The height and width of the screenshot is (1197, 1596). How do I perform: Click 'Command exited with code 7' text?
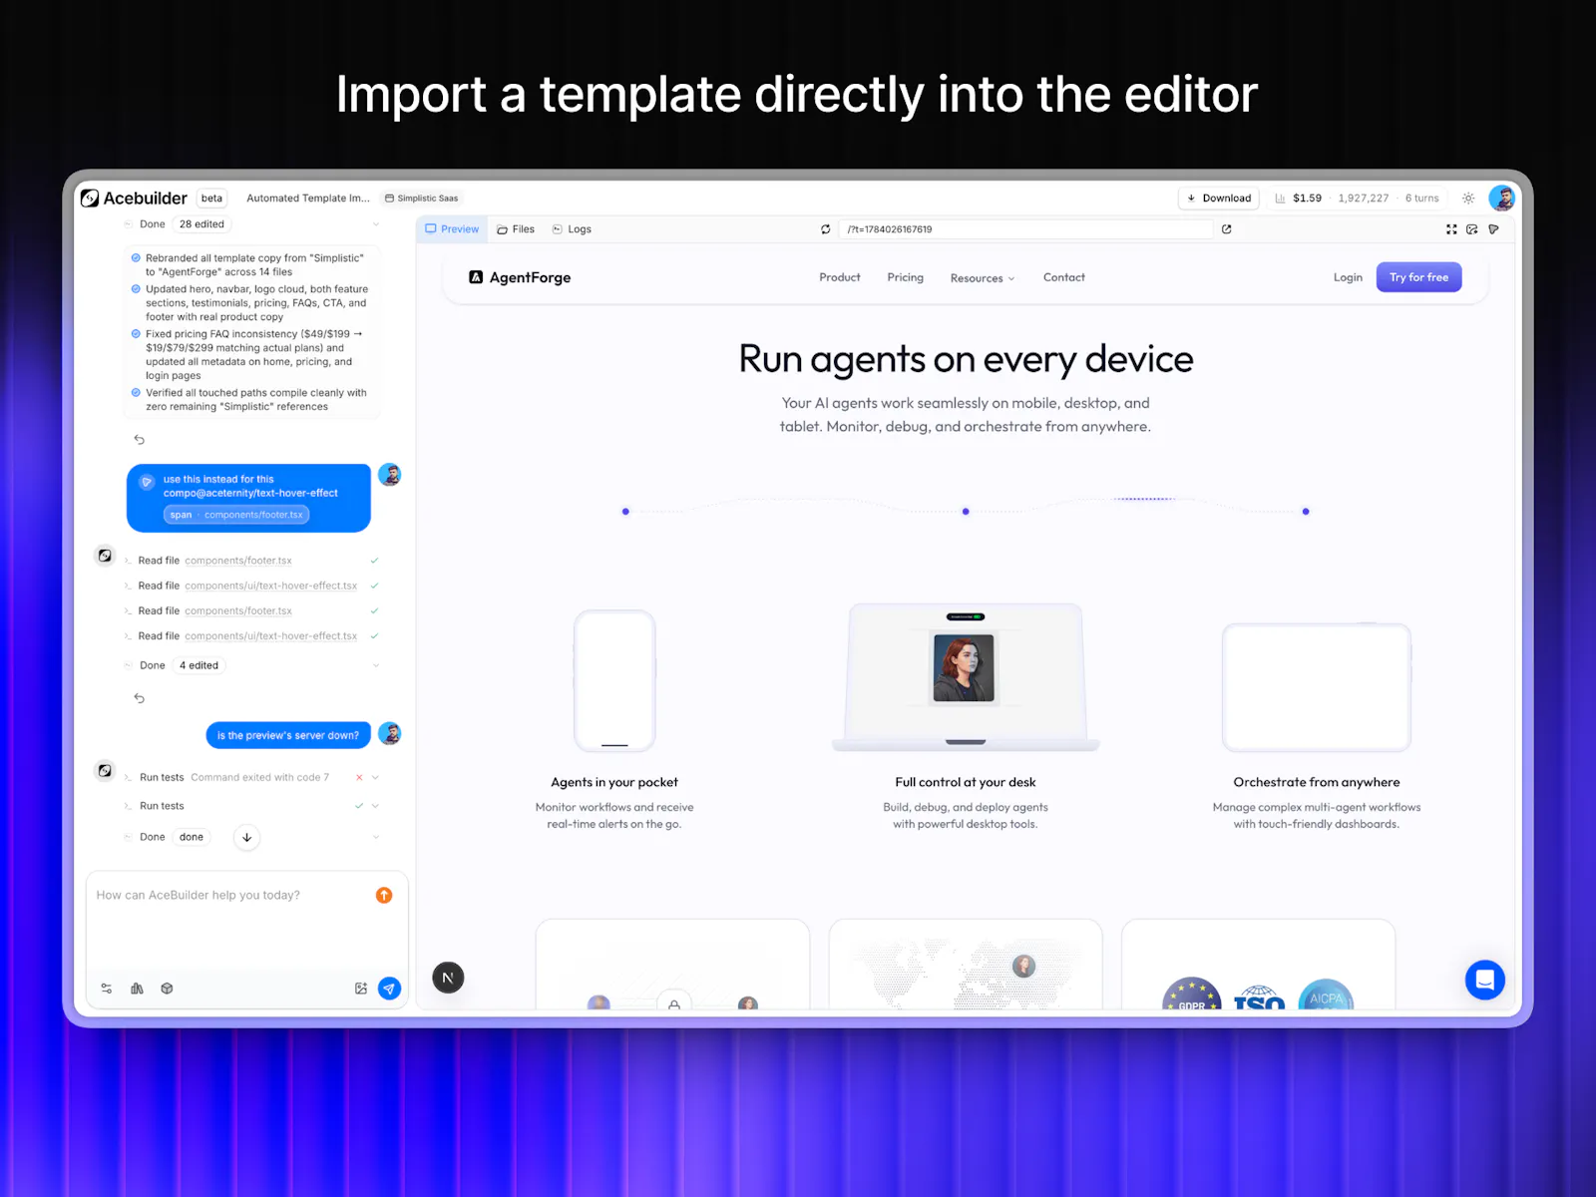click(259, 777)
